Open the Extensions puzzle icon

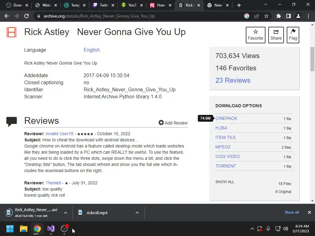pyautogui.click(x=279, y=16)
